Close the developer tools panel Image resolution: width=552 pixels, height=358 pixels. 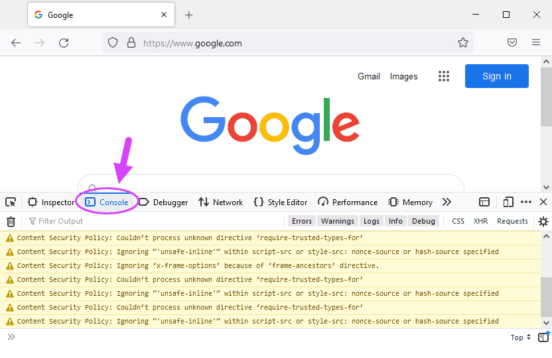(x=543, y=202)
